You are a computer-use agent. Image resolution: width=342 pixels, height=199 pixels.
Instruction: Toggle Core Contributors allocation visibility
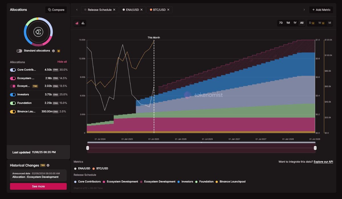[13, 70]
